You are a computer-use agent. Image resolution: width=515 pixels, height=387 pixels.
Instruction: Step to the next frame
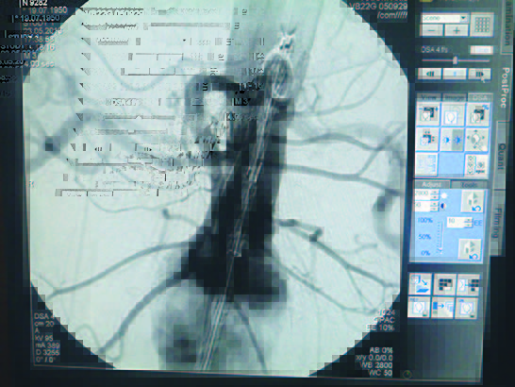tap(480, 74)
